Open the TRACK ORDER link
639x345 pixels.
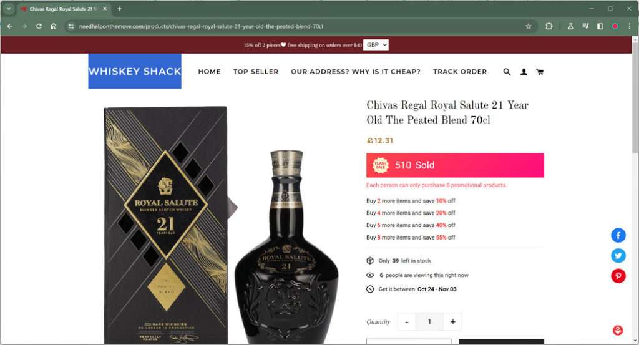point(460,72)
